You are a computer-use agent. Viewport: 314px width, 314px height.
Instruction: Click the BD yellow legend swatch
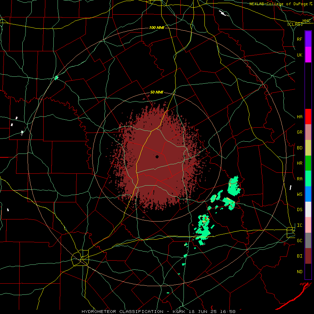pos(308,148)
